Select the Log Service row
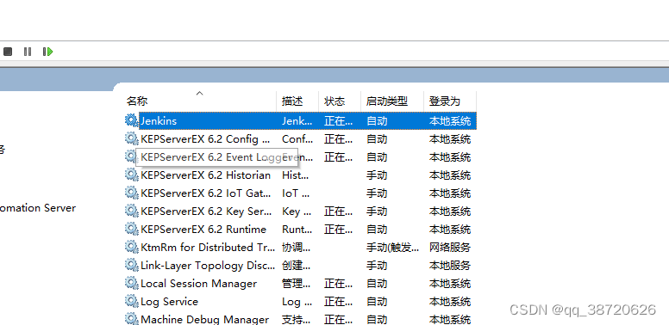The width and height of the screenshot is (669, 325). (301, 302)
